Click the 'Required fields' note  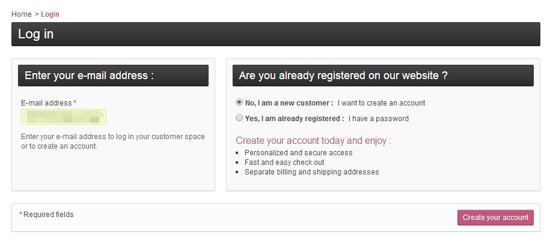tap(48, 215)
